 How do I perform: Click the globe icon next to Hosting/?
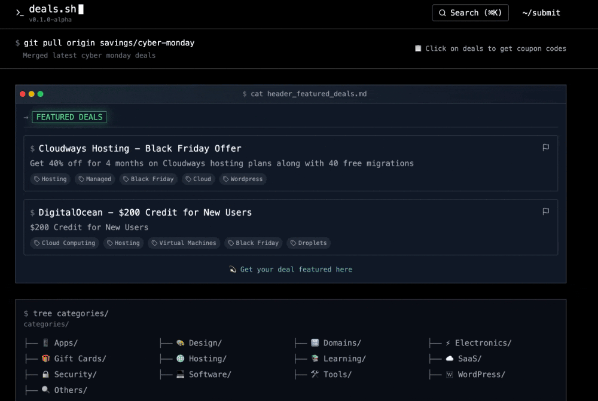point(181,359)
